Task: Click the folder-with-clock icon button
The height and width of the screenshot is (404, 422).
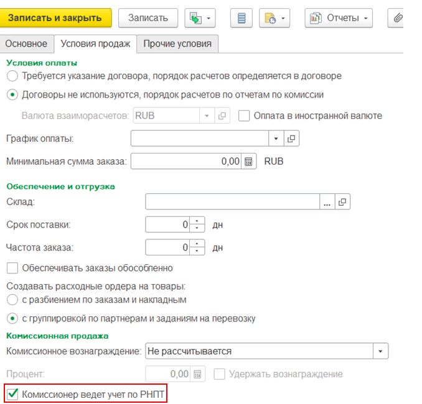Action: 271,18
